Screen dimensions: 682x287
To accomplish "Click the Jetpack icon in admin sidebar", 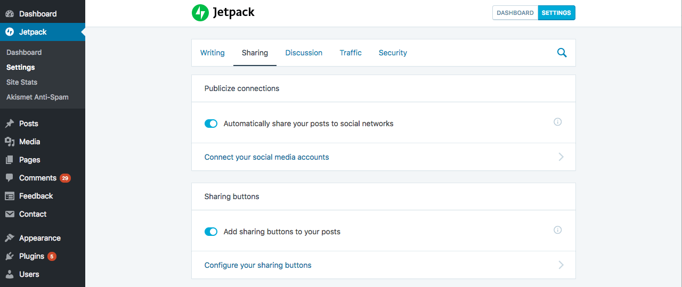I will pyautogui.click(x=10, y=32).
